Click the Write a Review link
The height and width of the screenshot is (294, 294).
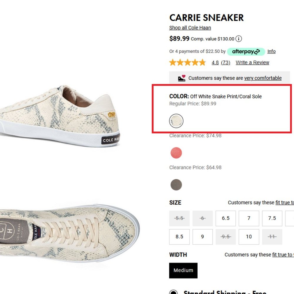click(x=252, y=62)
